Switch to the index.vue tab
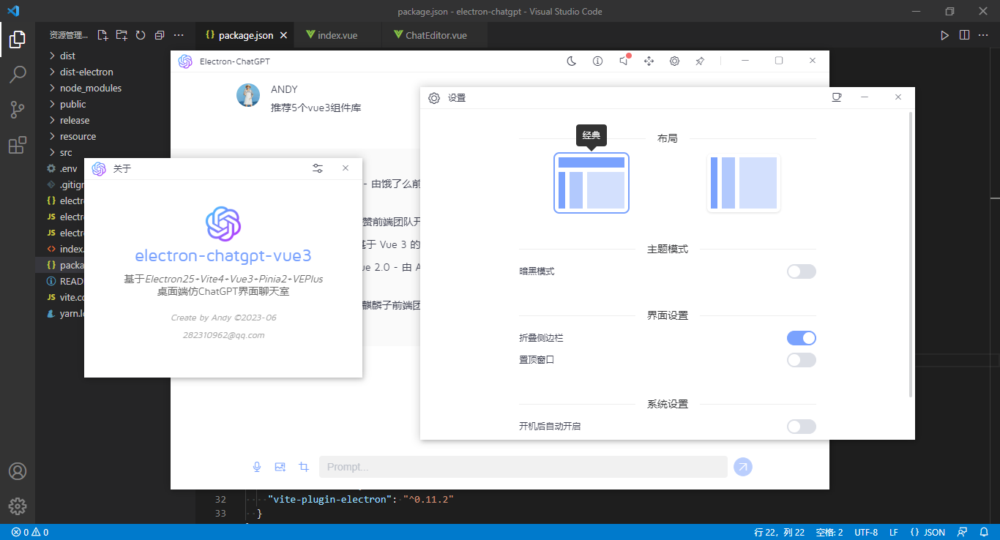This screenshot has height=540, width=1000. [338, 34]
